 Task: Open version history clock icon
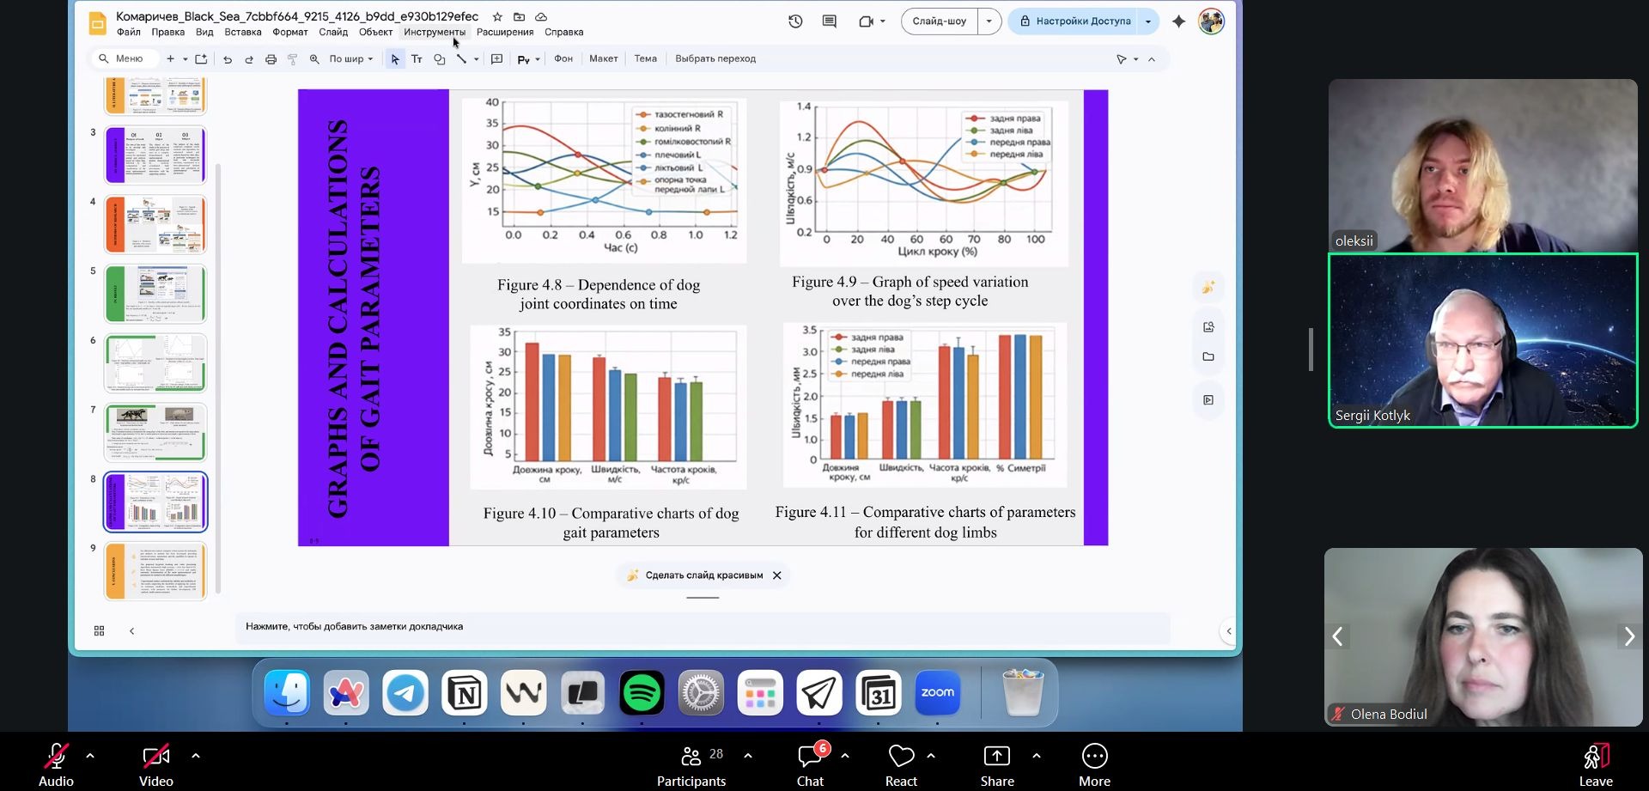(795, 21)
